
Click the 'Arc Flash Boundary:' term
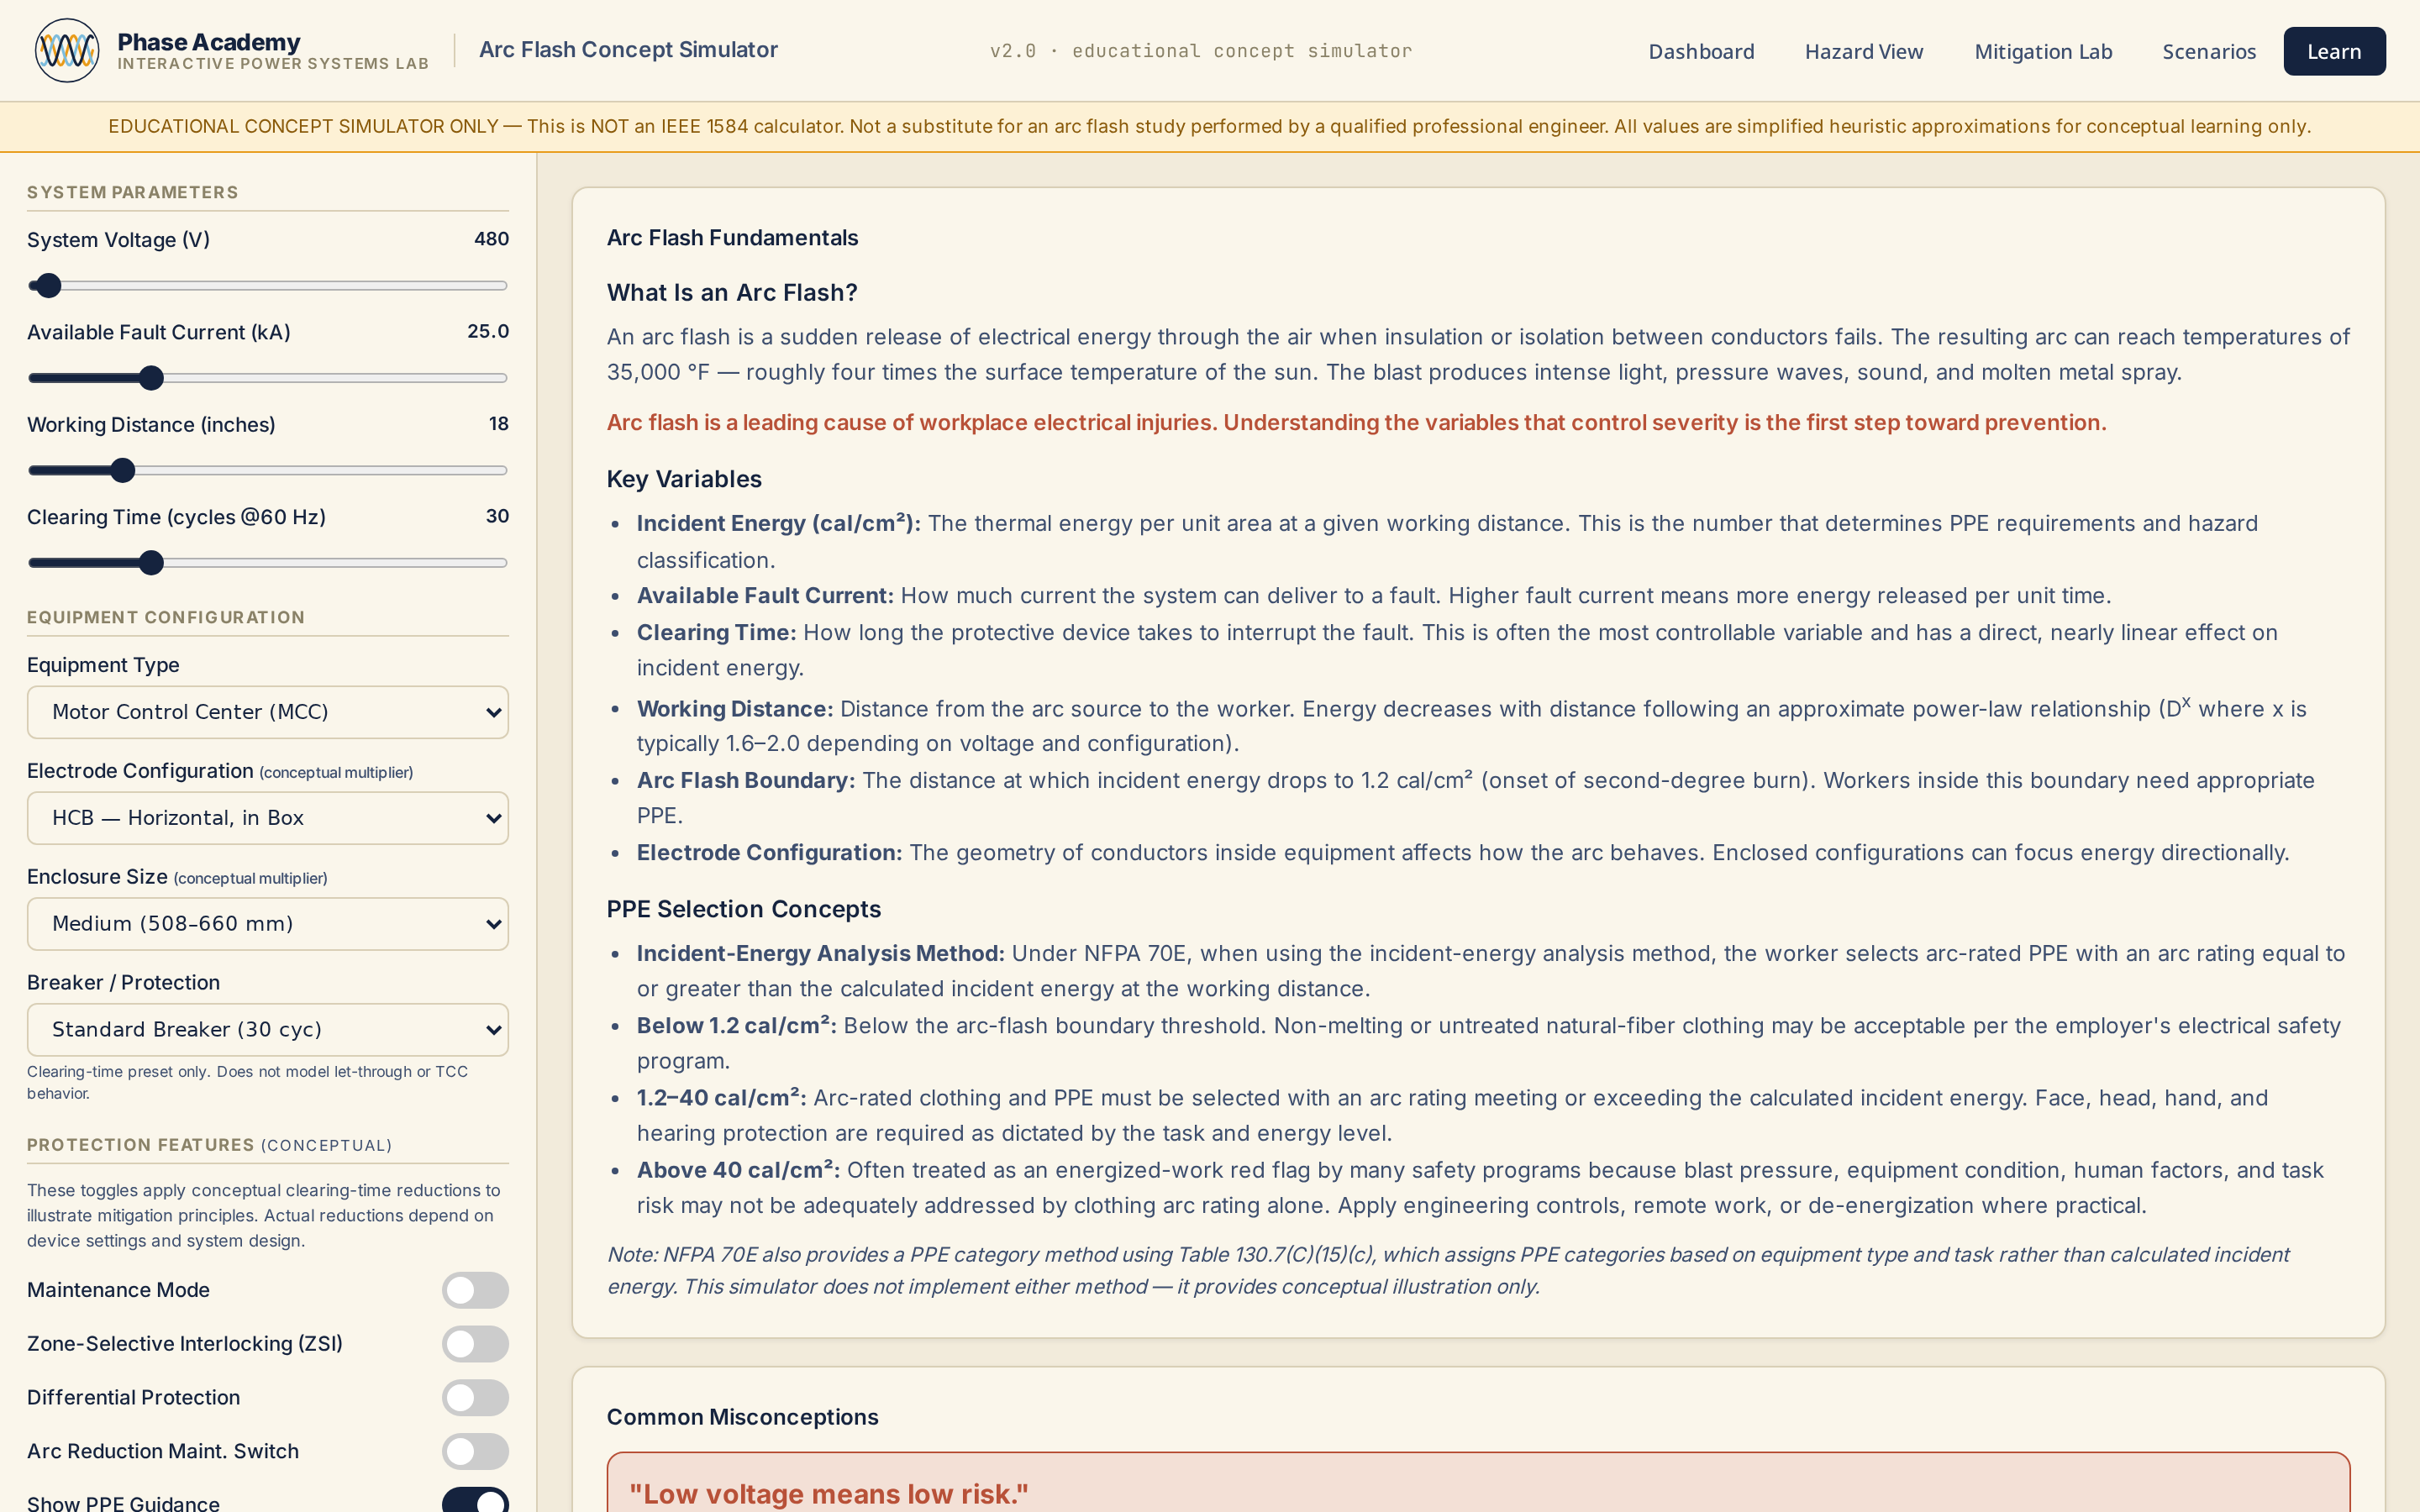click(746, 780)
